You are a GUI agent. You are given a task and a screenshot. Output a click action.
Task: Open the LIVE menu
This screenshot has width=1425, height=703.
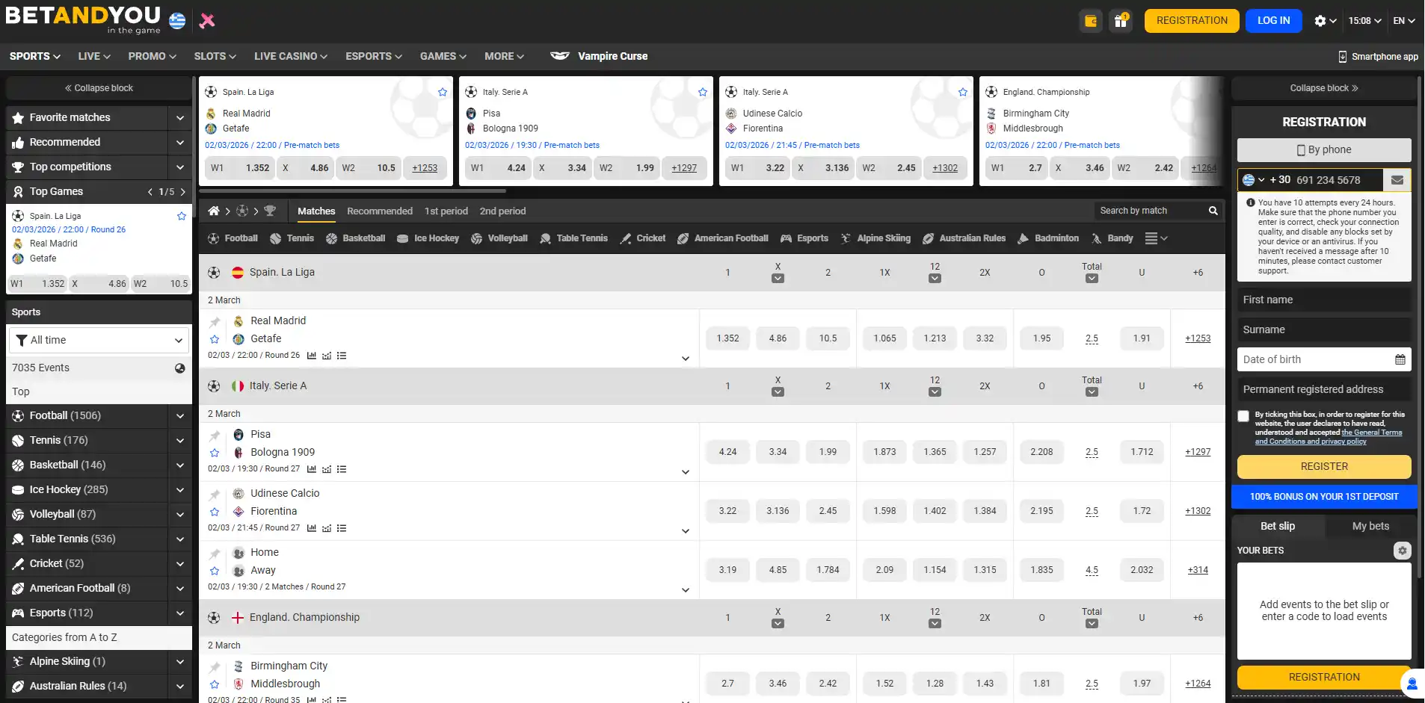94,56
